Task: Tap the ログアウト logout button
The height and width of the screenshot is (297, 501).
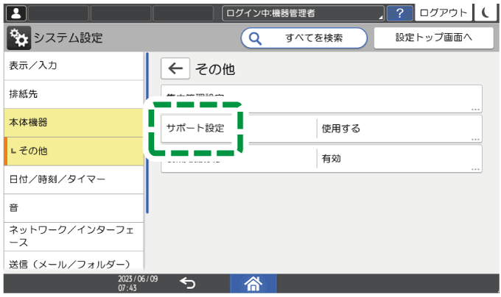Action: tap(443, 12)
